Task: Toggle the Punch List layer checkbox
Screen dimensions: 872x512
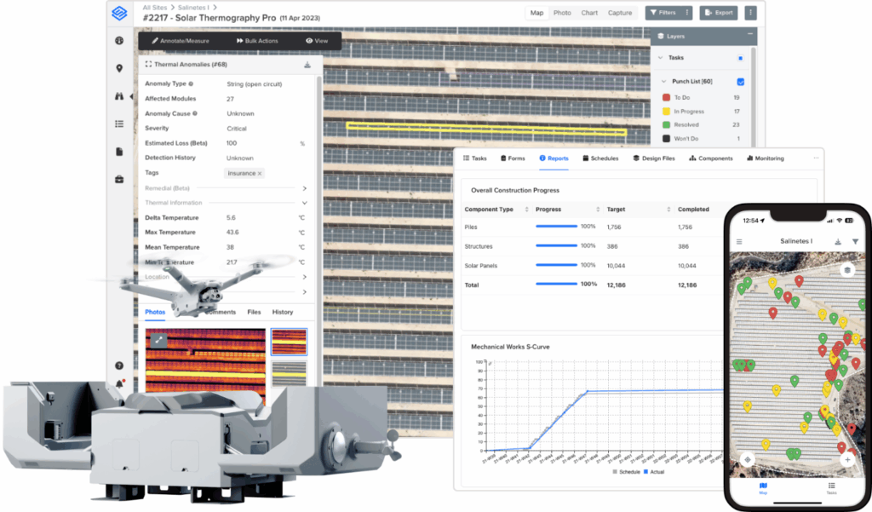Action: 740,82
